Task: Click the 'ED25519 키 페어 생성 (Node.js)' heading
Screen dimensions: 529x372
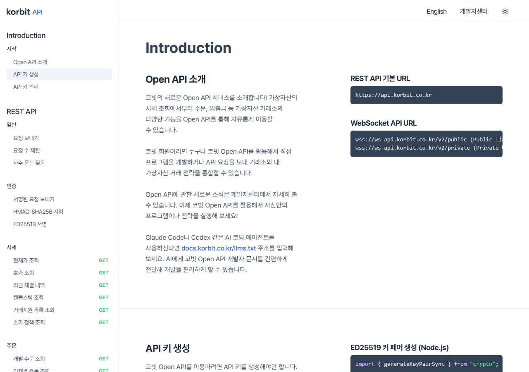Action: click(400, 348)
